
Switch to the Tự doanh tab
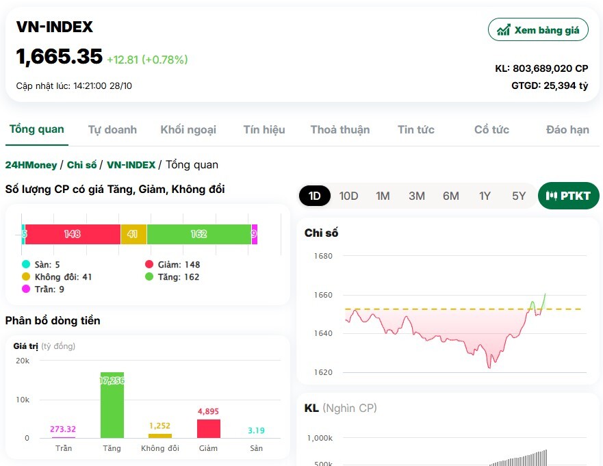(x=112, y=129)
